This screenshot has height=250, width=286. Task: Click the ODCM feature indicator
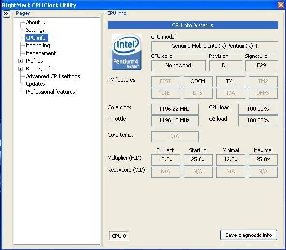click(x=198, y=81)
